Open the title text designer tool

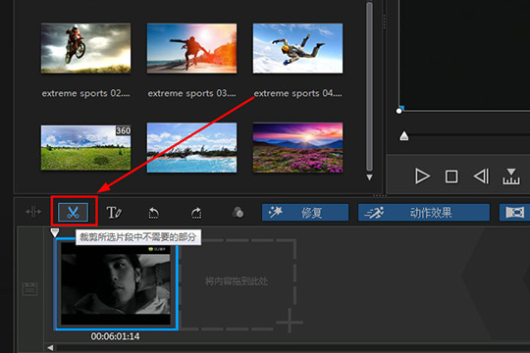click(x=114, y=213)
